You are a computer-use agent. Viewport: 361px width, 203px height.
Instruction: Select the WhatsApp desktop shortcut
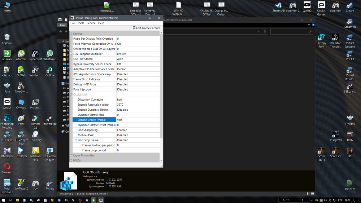[50, 55]
